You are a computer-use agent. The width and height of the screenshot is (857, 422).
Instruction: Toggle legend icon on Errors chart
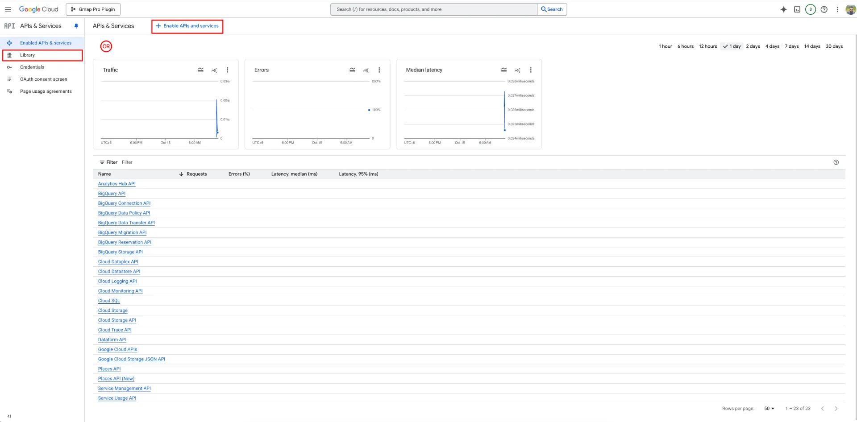[352, 70]
